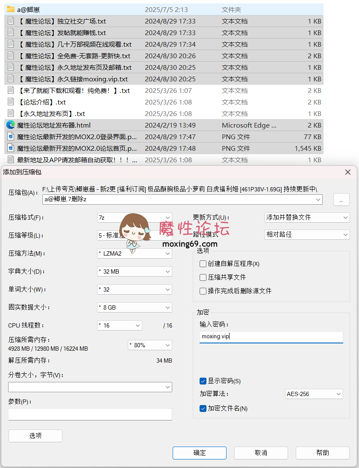Click date 2024/2/19 13:49
Viewport: 359px width, 468px height.
tap(170, 125)
